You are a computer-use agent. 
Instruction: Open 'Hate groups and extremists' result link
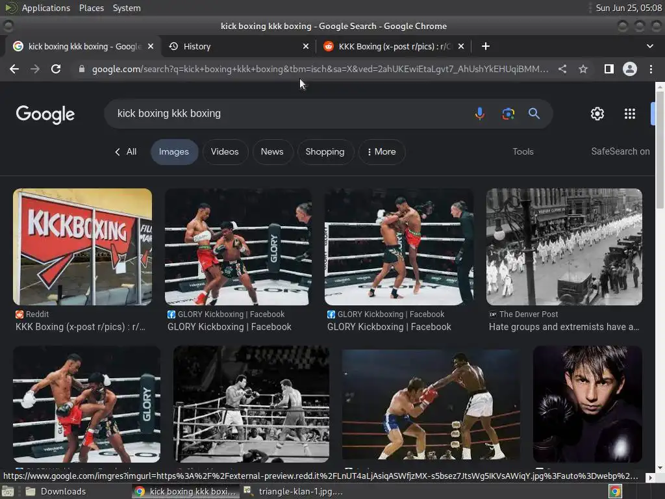(x=564, y=327)
